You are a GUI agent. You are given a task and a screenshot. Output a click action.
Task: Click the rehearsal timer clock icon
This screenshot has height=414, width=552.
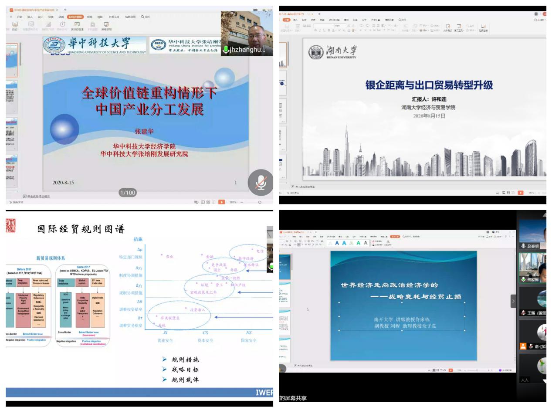[62, 24]
